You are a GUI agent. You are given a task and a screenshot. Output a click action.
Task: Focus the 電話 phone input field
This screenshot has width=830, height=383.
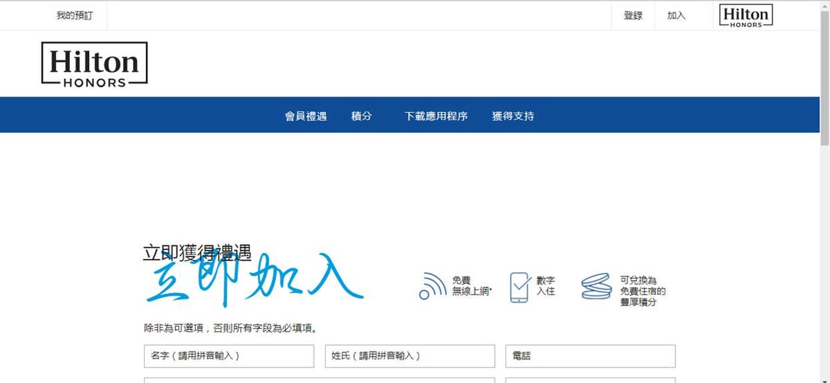(x=590, y=356)
